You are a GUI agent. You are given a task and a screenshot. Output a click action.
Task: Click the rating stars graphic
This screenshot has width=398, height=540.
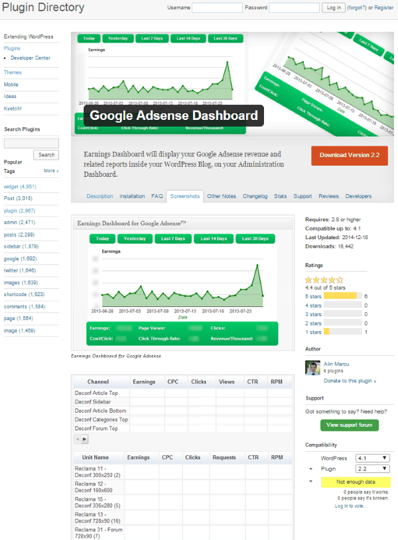[x=324, y=280]
